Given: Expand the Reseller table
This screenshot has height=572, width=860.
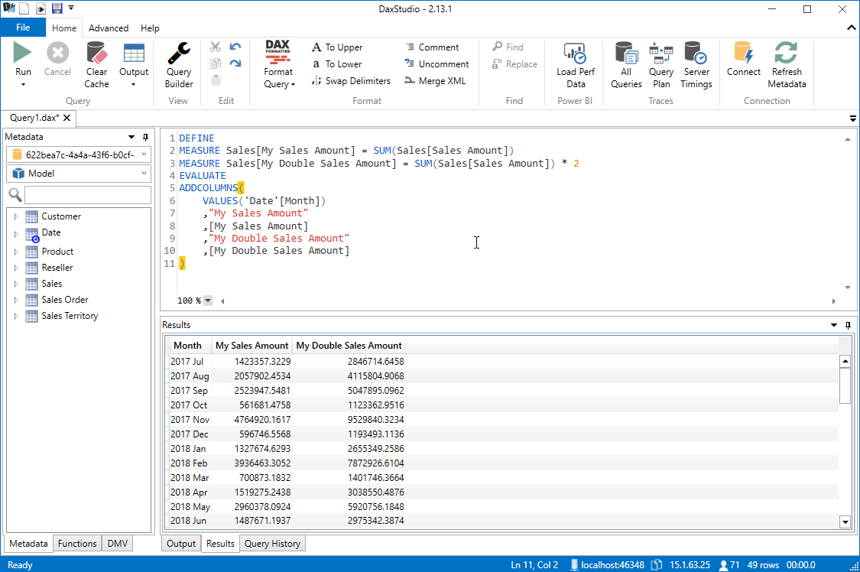Looking at the screenshot, I should (x=16, y=268).
